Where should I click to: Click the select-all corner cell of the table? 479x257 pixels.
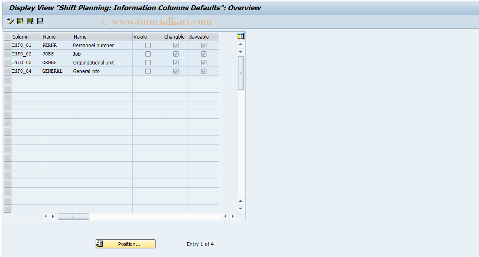pos(7,37)
